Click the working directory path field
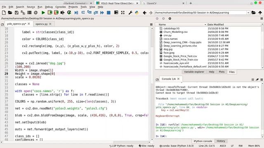Viewport: 264px width, 148px height. coord(200,13)
